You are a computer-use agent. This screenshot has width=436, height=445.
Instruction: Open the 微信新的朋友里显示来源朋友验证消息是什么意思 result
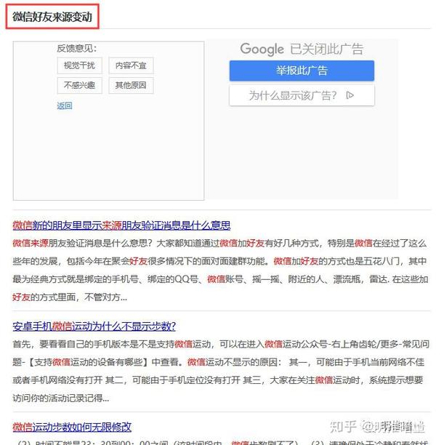point(121,225)
